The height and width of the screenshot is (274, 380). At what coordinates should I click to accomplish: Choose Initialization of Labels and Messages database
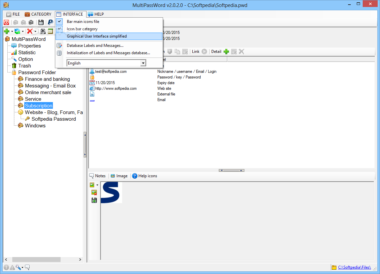click(x=109, y=53)
